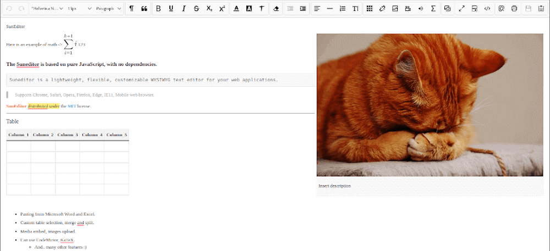Insert an image via toolbar picture icon
Screen dimensions: 550x251
click(395, 9)
